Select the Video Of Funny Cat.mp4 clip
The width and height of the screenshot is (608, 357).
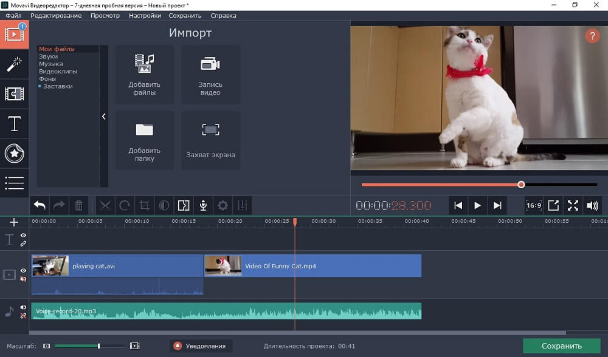coord(313,265)
